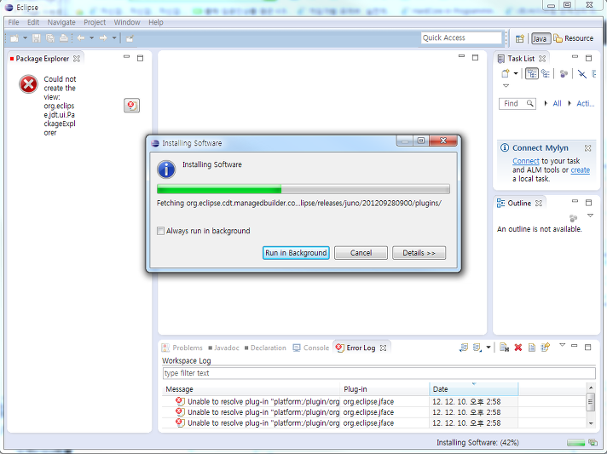Screen dimensions: 607x454
Task: Click the Save icon in toolbar
Action: pos(37,38)
